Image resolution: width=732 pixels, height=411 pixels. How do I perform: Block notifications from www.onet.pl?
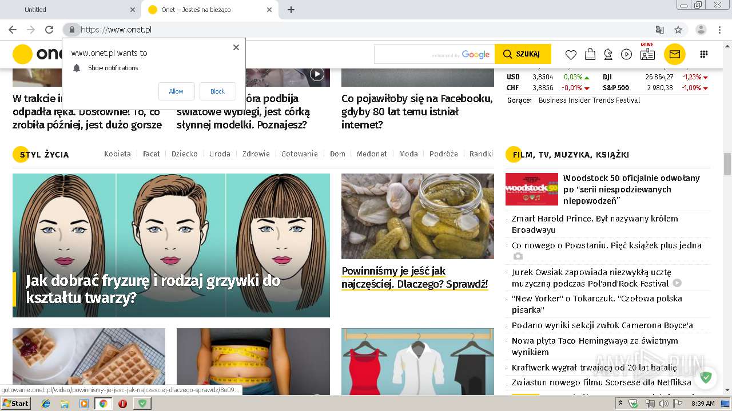217,91
